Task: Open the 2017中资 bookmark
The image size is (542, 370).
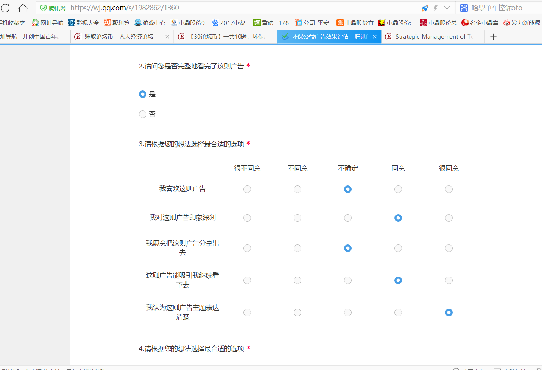Action: (229, 23)
